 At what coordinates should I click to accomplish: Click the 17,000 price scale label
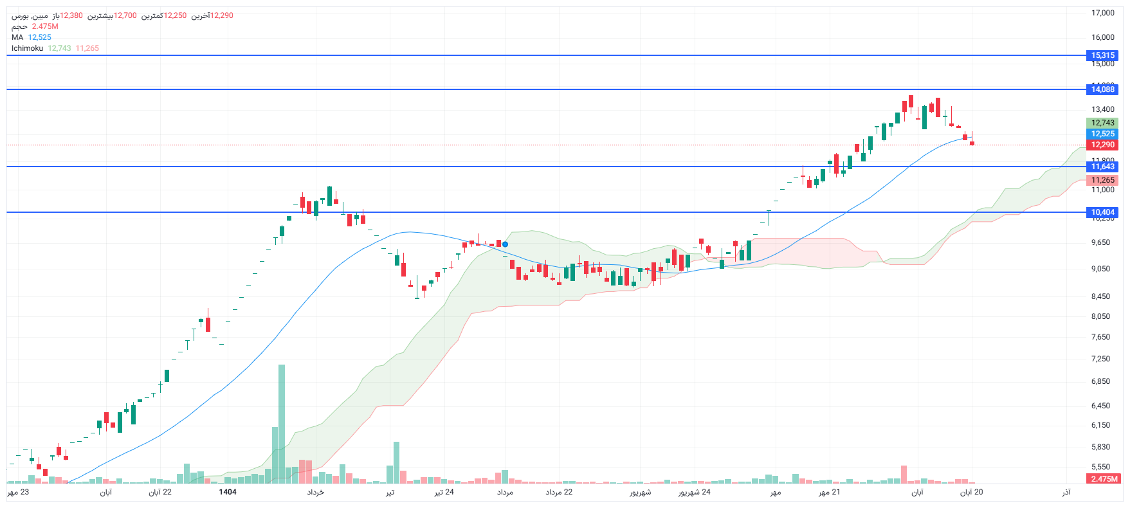[1102, 13]
